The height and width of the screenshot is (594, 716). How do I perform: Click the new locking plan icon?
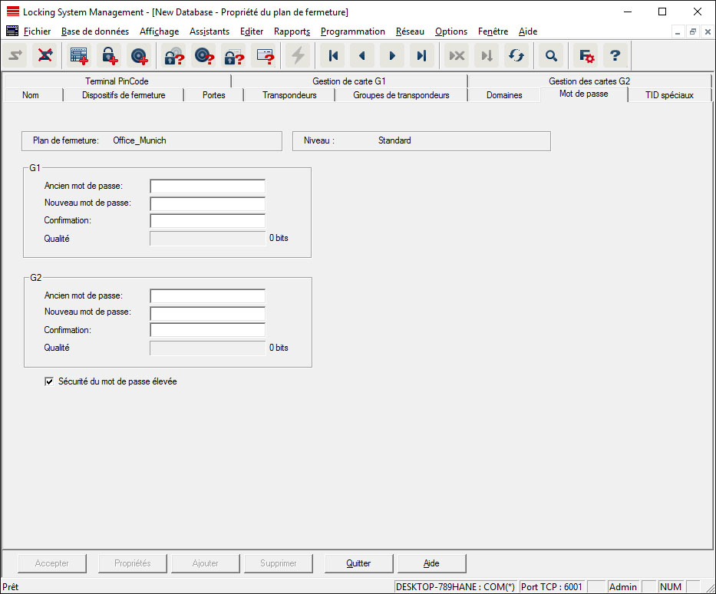[79, 55]
